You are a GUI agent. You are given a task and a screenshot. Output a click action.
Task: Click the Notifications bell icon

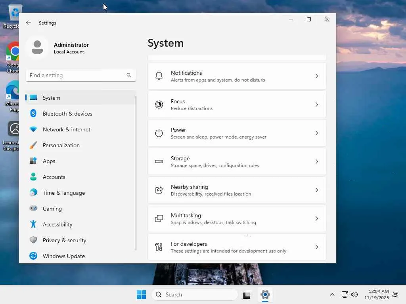click(x=159, y=76)
